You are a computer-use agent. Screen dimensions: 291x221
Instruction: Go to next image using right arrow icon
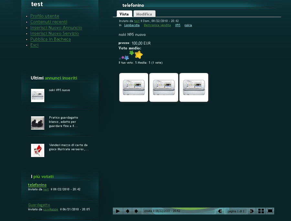[136, 211]
